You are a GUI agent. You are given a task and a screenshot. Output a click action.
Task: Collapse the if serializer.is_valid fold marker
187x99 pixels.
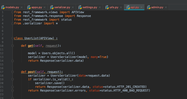[12, 79]
